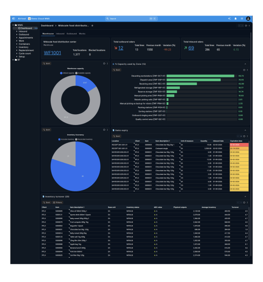The height and width of the screenshot is (282, 263).
Task: Go to next page with breadcrumb-row right arrow
Action: (242, 26)
